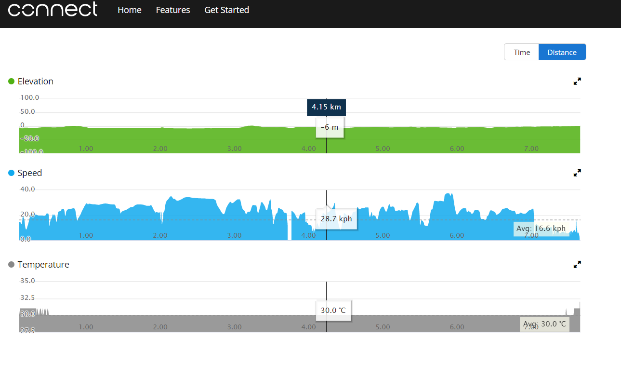
Task: Open the Home menu item
Action: point(130,10)
